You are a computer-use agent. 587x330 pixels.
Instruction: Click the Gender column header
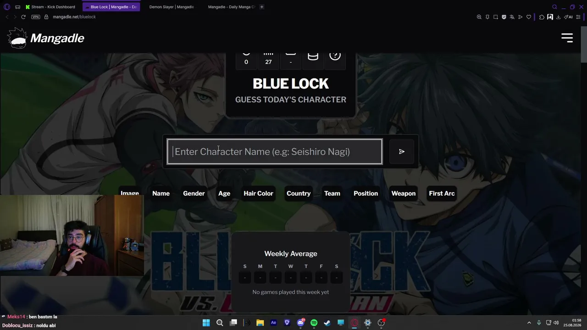194,193
